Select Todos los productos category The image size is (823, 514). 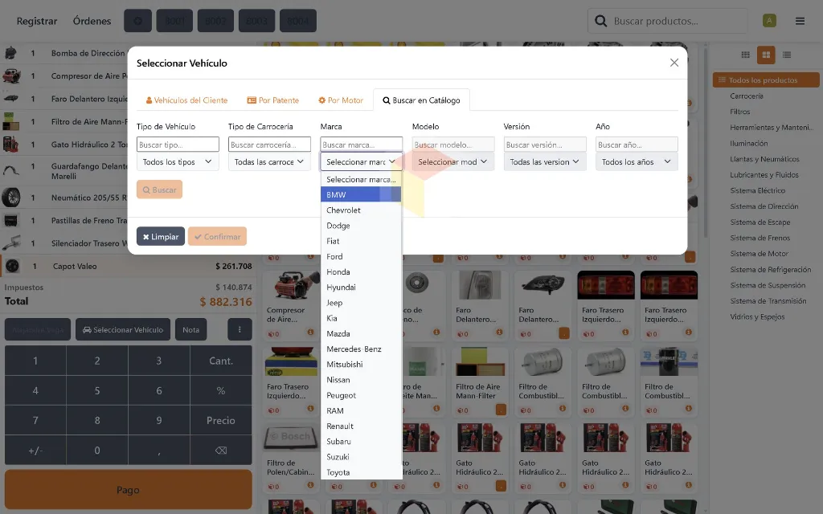[x=766, y=80]
